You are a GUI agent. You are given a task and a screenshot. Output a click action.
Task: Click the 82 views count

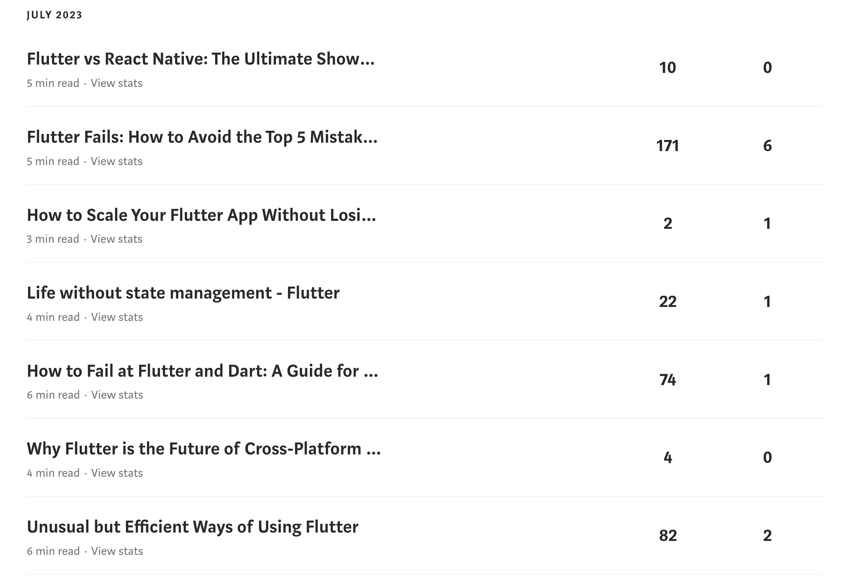pyautogui.click(x=668, y=535)
